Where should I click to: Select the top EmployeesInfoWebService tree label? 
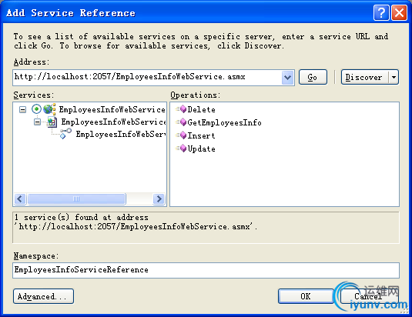pyautogui.click(x=112, y=109)
